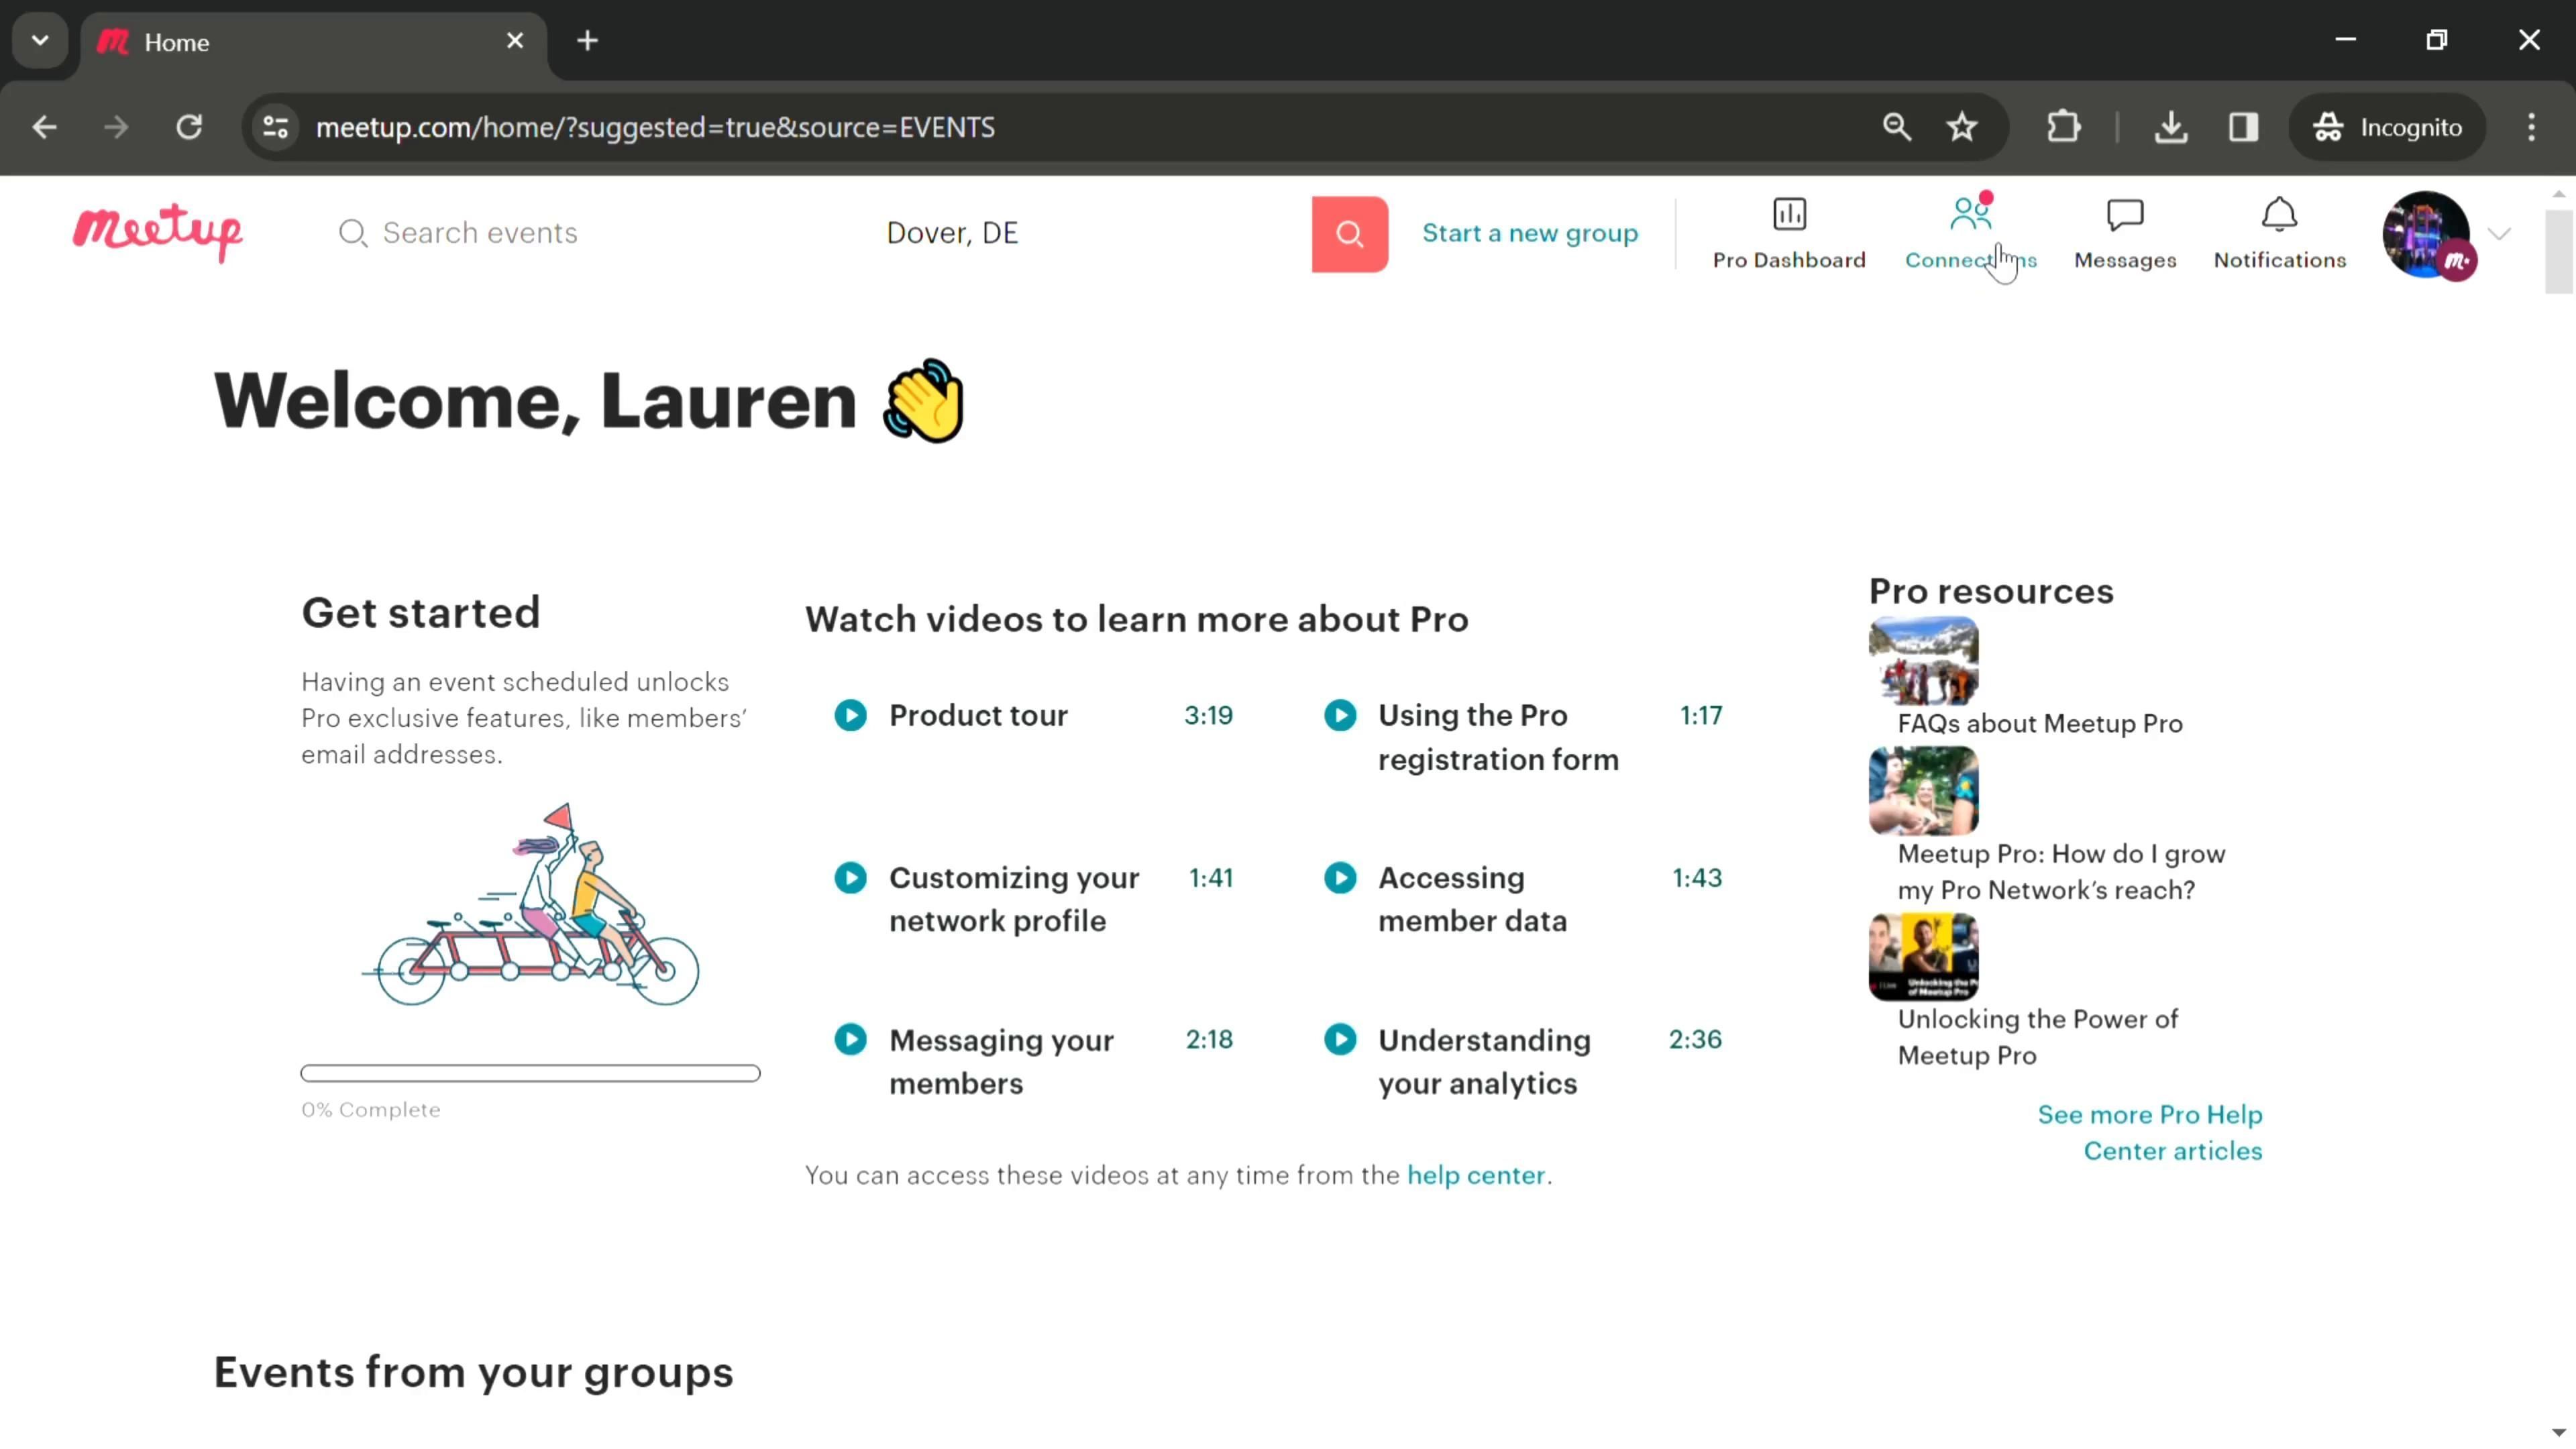
Task: Open the tab search dropdown arrow
Action: [40, 41]
